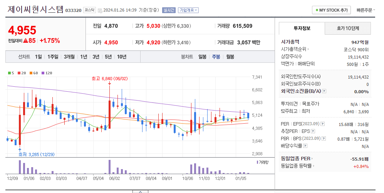This screenshot has height=193, width=384.
Task: Click the collapse arrow handle at bottom
Action: tap(140, 191)
